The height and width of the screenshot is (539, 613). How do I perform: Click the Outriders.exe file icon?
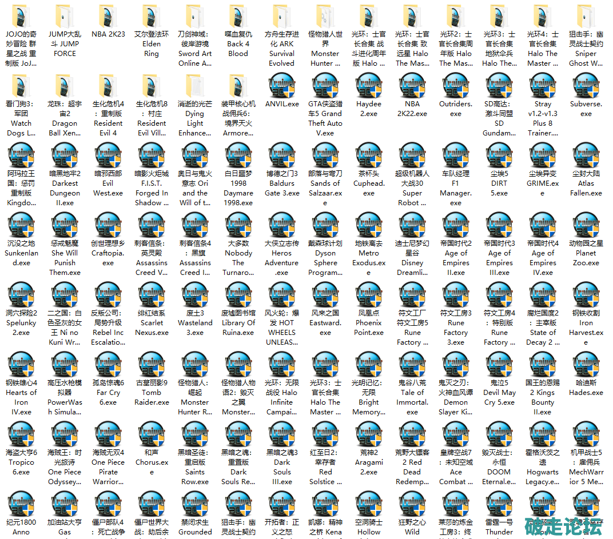[456, 86]
